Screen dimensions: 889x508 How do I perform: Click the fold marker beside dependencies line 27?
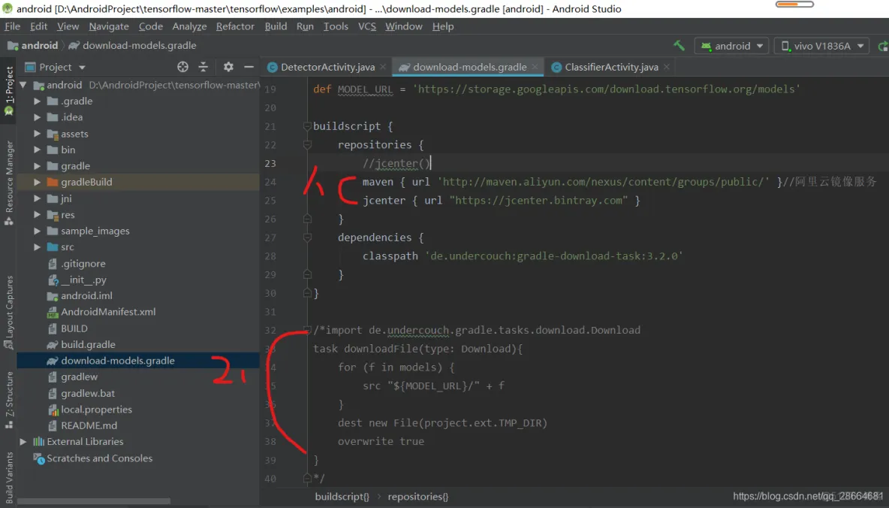pyautogui.click(x=307, y=237)
